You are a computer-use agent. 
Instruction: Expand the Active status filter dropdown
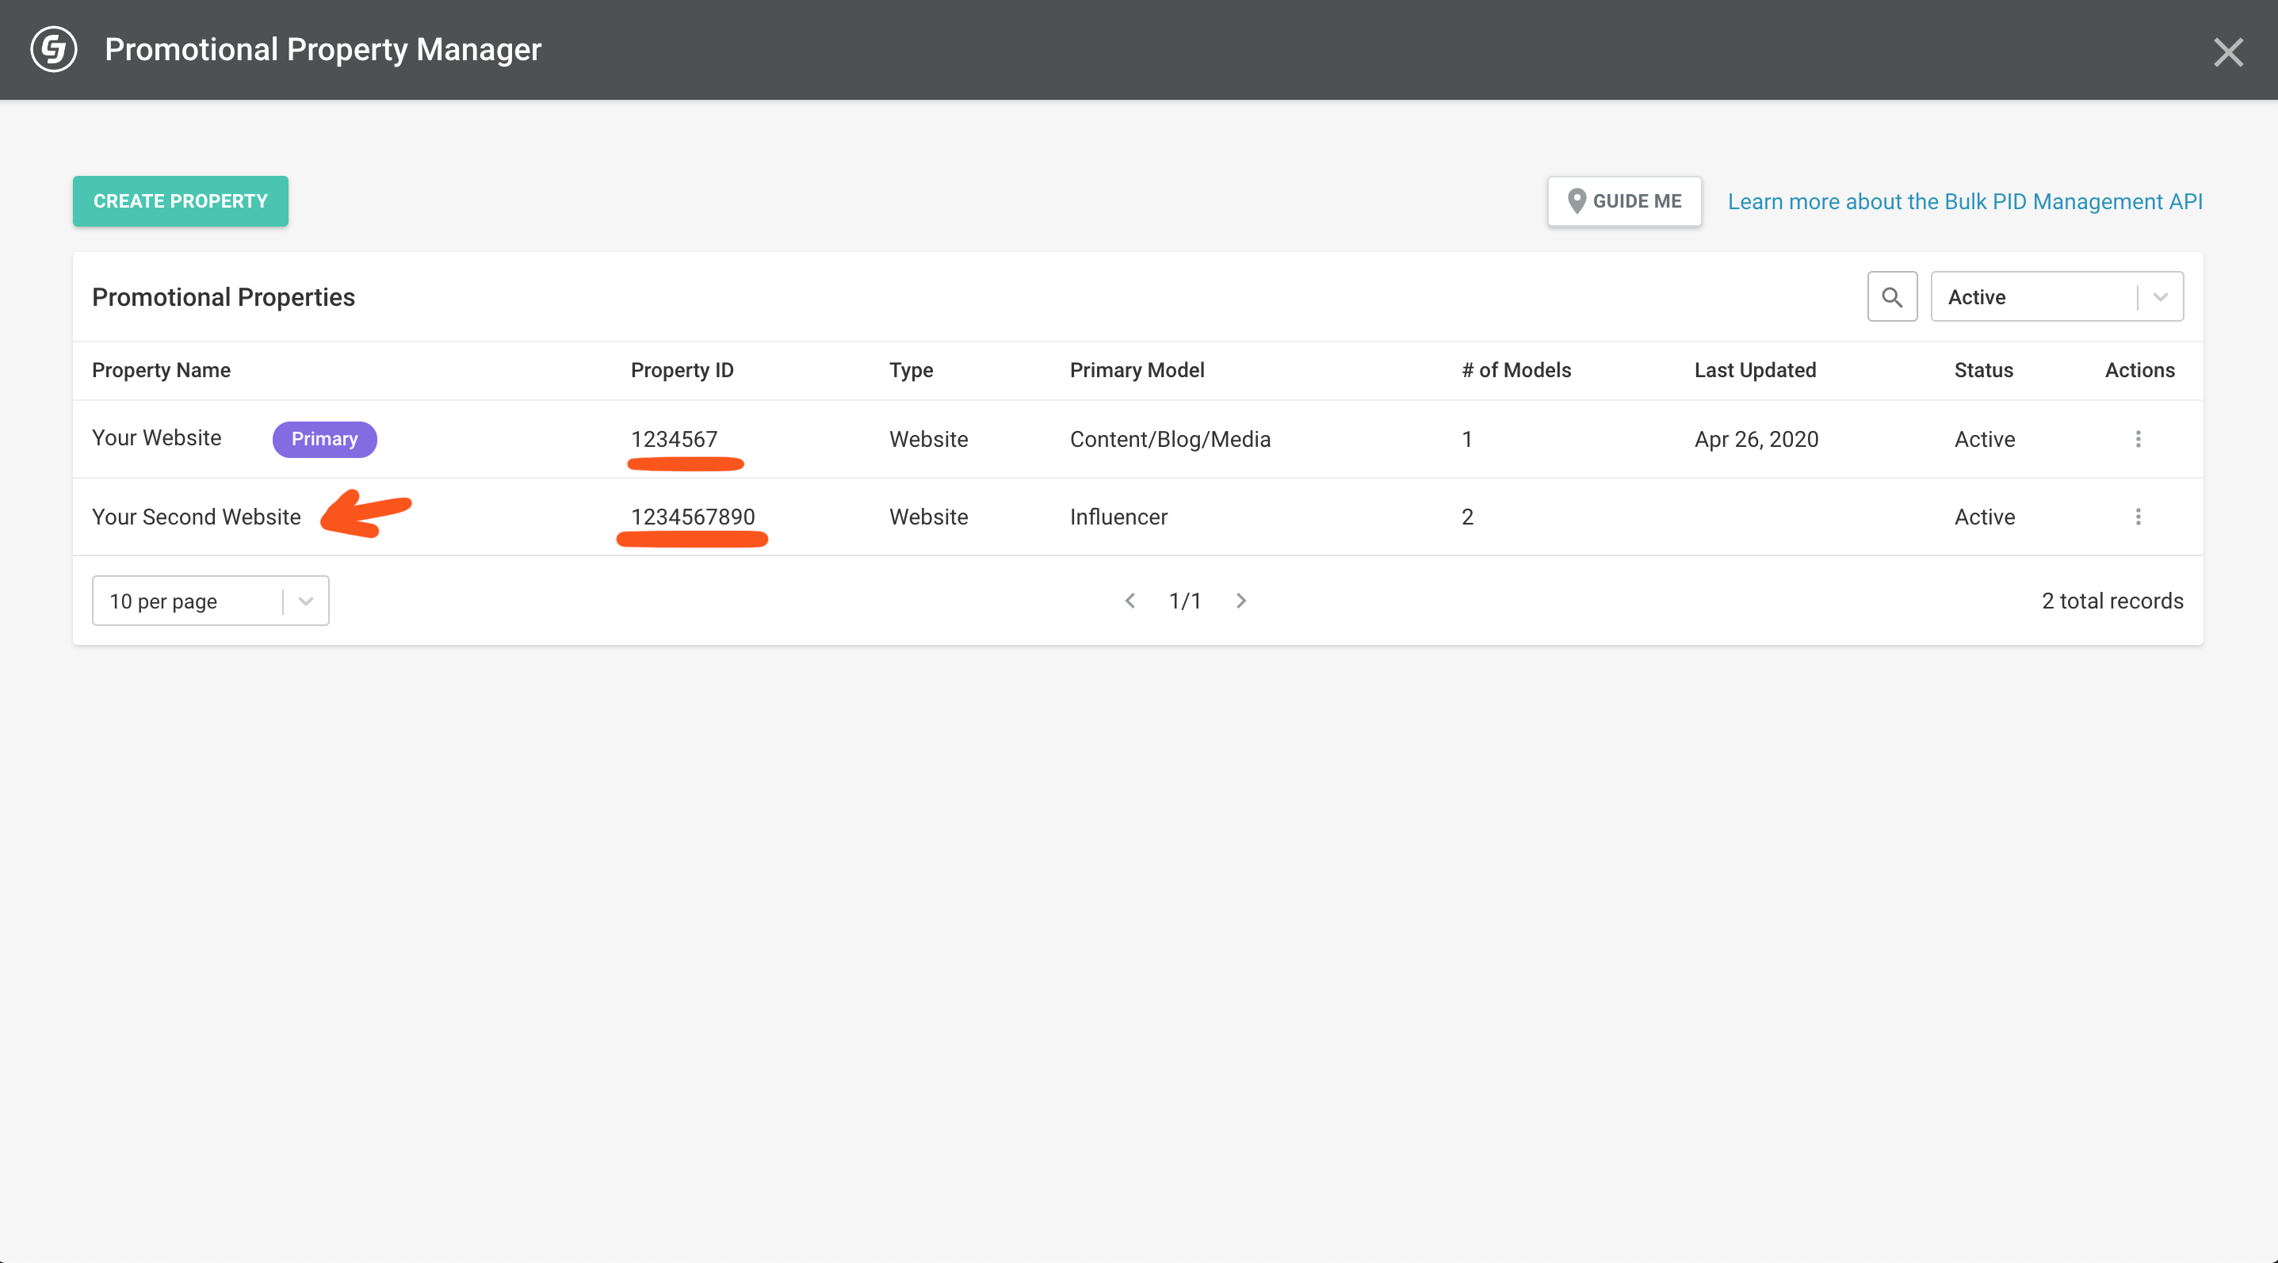click(x=2057, y=297)
